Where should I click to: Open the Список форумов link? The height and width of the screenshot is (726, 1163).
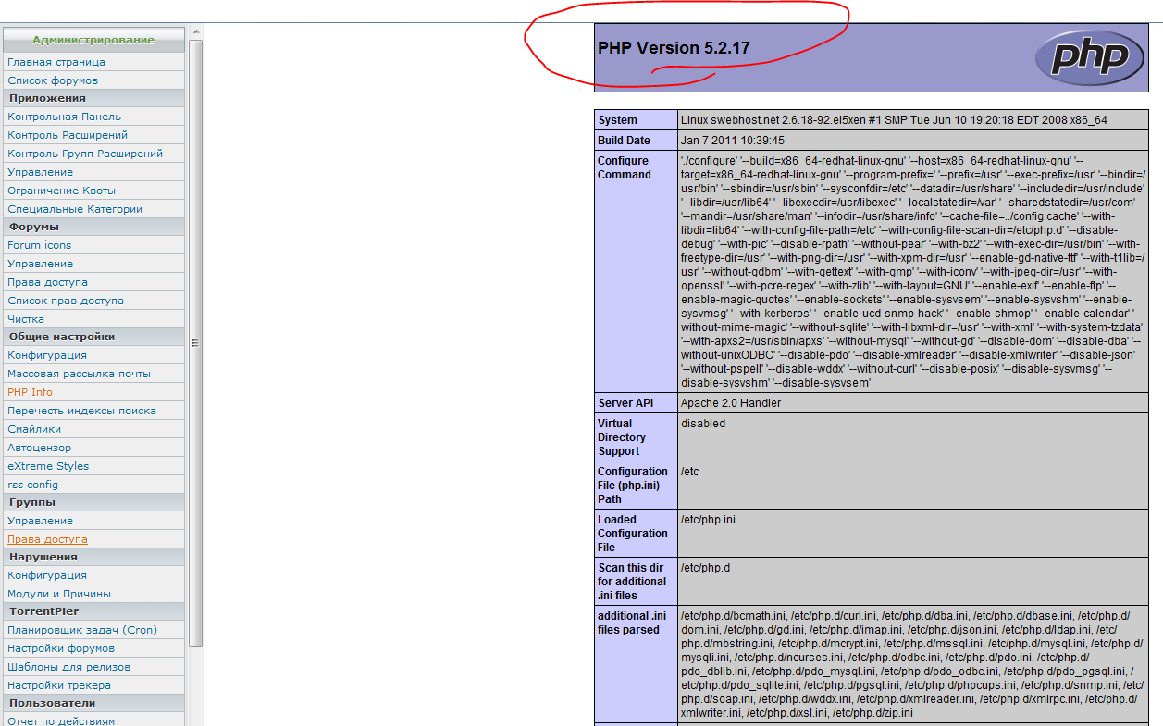tap(53, 80)
